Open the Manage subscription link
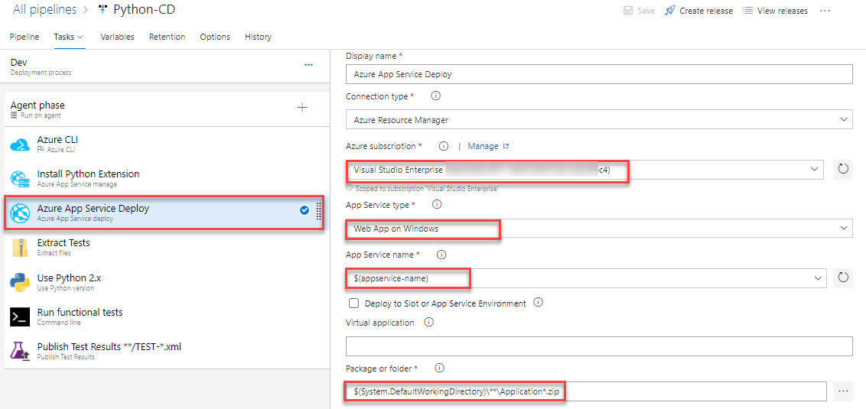This screenshot has height=409, width=866. 488,146
